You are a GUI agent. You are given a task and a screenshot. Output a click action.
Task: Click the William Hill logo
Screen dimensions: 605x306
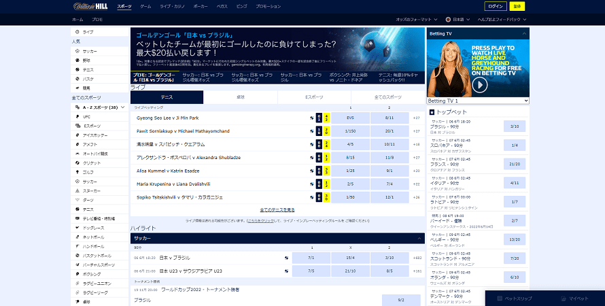[90, 6]
